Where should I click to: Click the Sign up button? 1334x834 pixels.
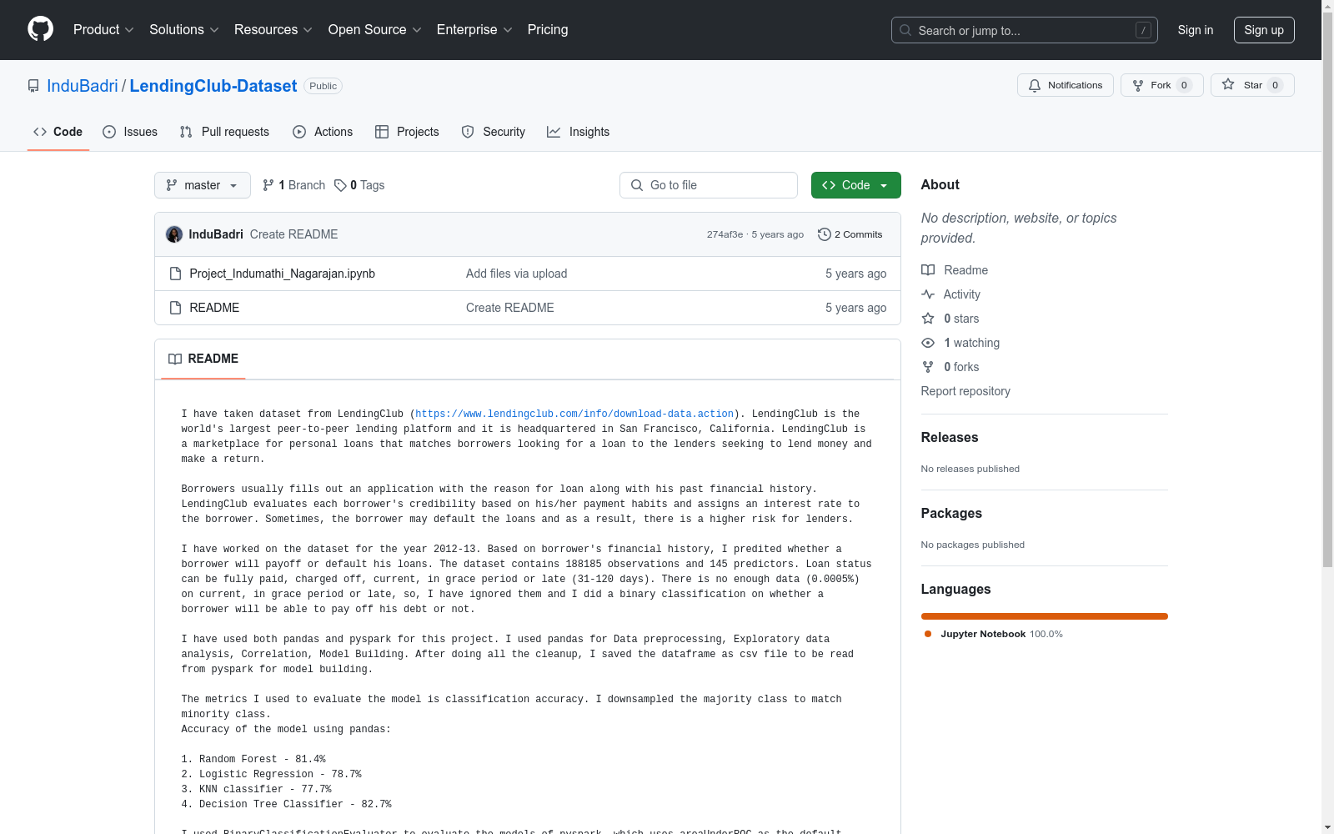[x=1264, y=30]
